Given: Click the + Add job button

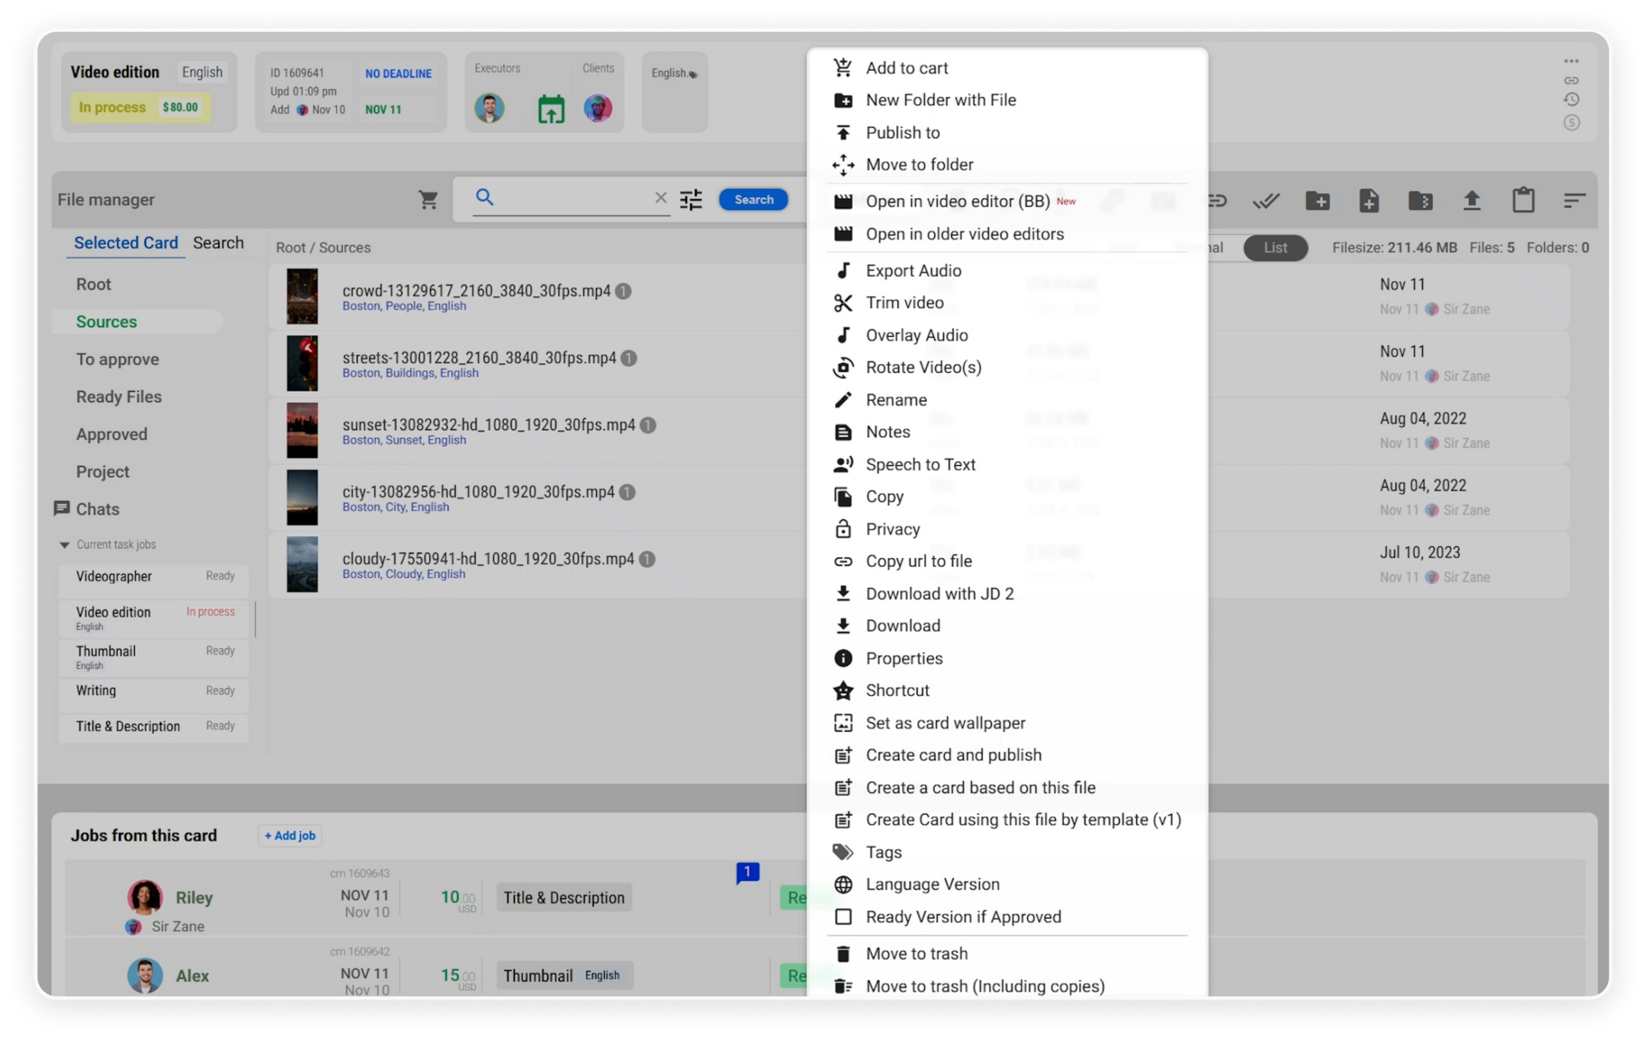Looking at the screenshot, I should click(290, 836).
